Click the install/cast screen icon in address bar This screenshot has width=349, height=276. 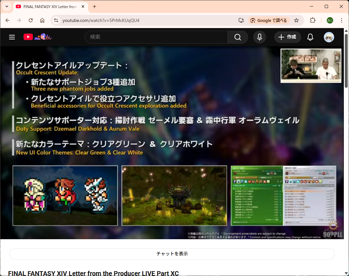(x=241, y=20)
